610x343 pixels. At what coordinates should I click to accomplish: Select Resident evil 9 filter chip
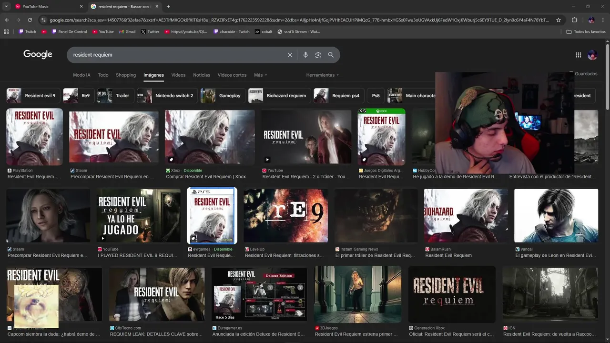coord(33,96)
